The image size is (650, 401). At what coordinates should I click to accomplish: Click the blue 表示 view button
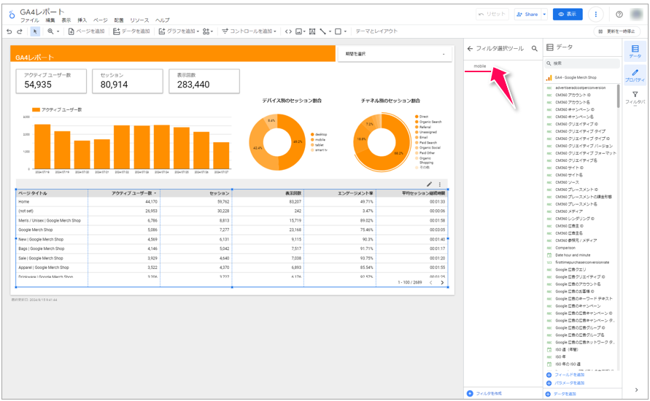(568, 14)
